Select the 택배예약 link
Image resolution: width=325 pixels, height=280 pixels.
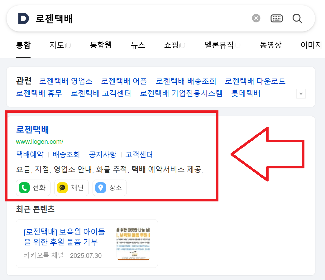pyautogui.click(x=30, y=154)
